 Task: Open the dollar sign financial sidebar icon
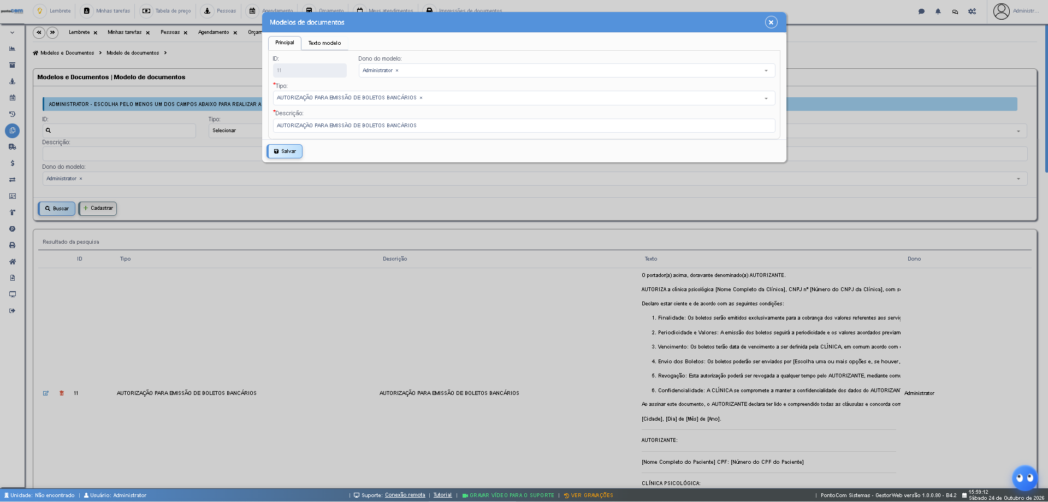(x=12, y=163)
